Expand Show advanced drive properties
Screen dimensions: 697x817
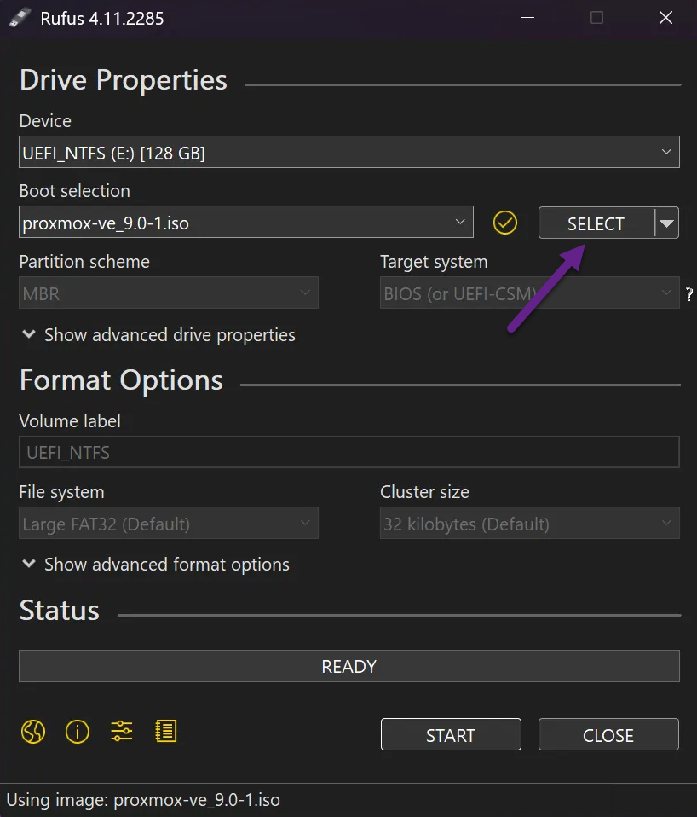[x=158, y=335]
